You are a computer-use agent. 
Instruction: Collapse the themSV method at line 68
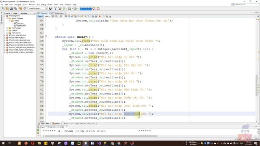point(46,36)
